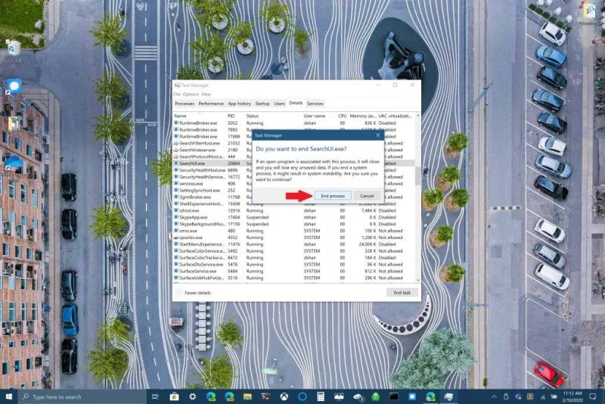Close the SearchUI.exe confirmation dialog

(377, 135)
